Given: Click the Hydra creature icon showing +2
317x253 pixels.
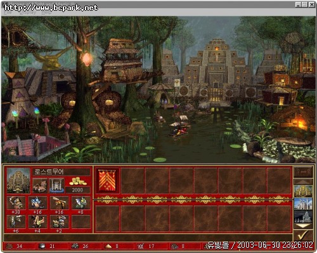Looking at the screenshot, I should click(x=60, y=222).
